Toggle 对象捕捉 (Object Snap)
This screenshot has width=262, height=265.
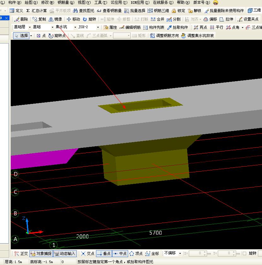click(41, 253)
